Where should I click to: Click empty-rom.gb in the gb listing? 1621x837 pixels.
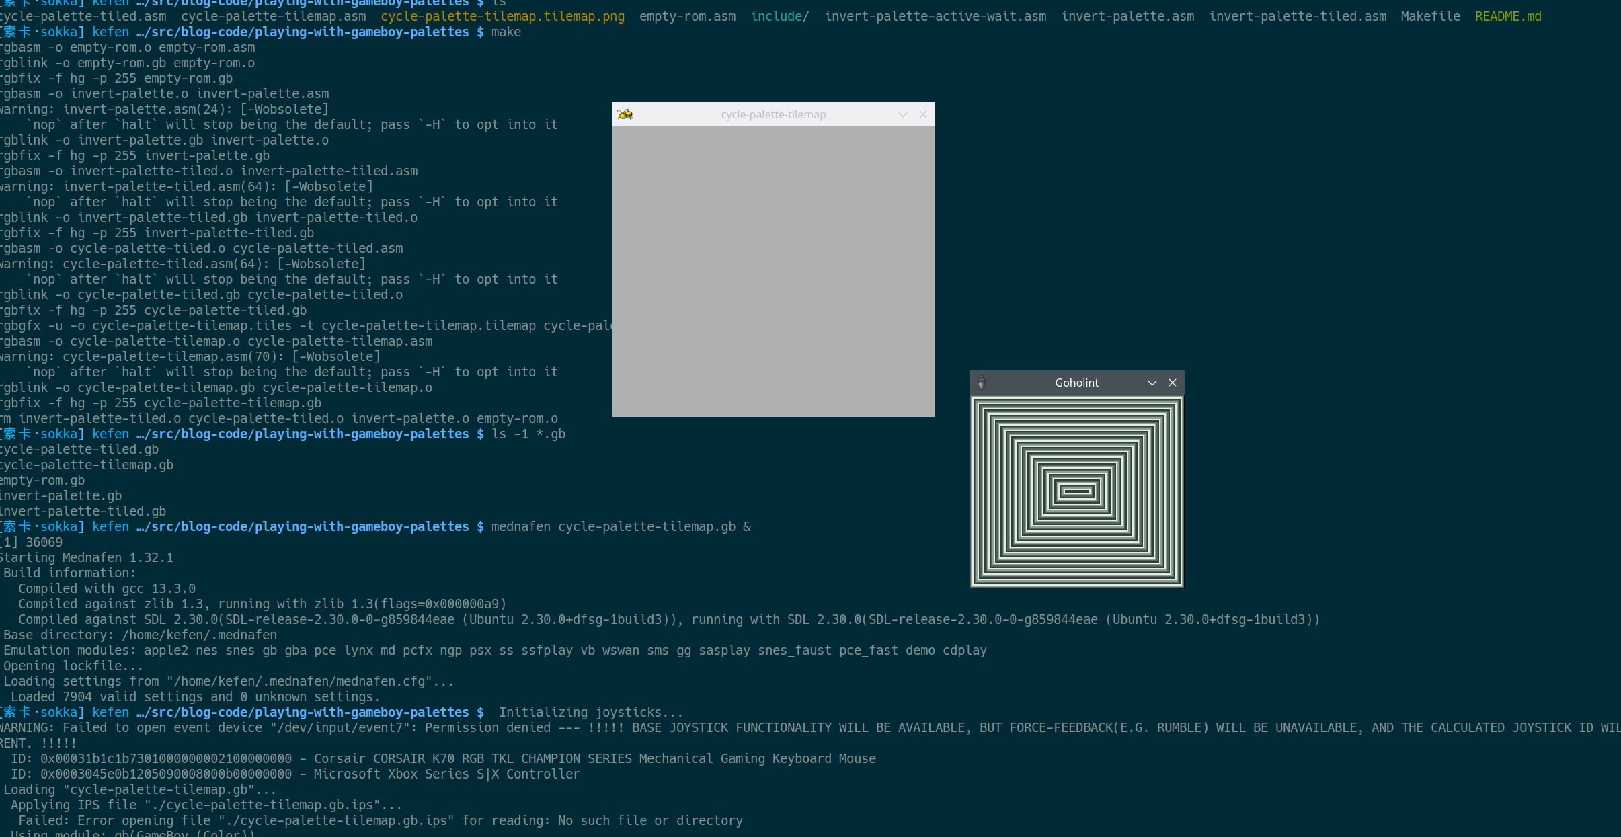coord(42,480)
